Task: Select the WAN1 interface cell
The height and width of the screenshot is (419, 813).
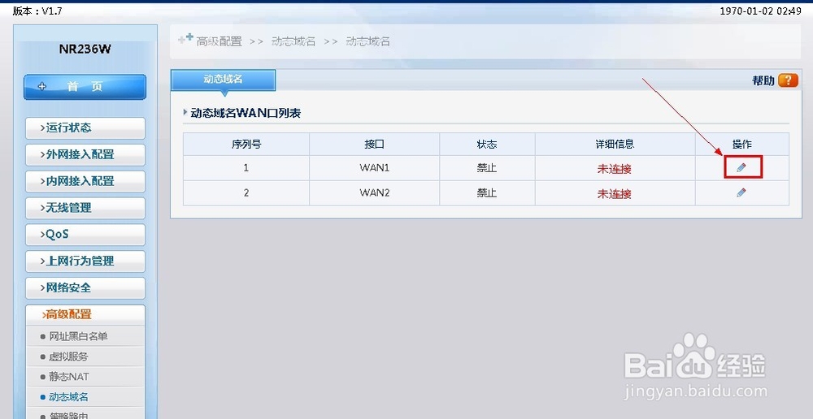Action: 374,168
